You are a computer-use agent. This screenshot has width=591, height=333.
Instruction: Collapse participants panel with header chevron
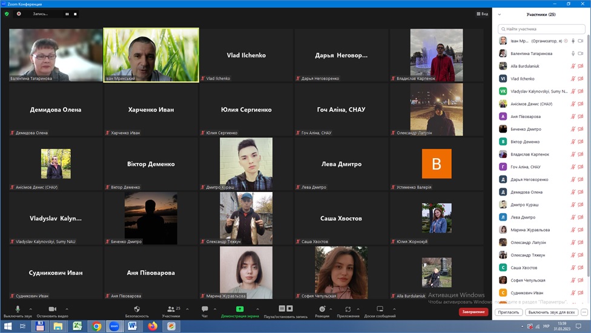[x=500, y=15]
